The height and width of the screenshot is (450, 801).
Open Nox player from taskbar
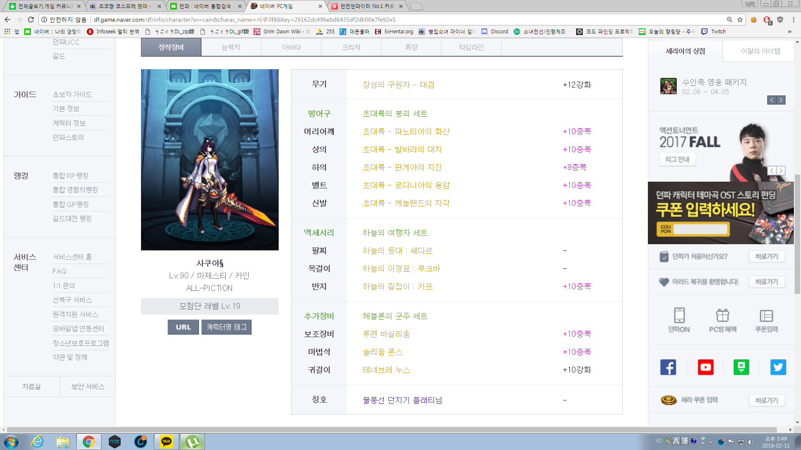pos(115,442)
